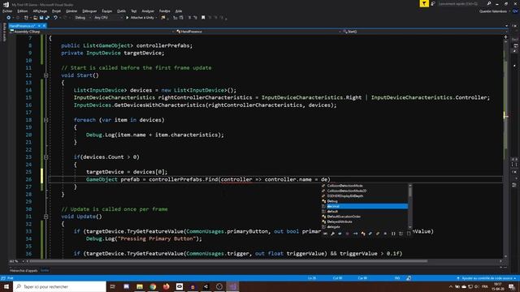
Task: Open the Assembly-CSharp project dropdown
Action: click(92, 32)
